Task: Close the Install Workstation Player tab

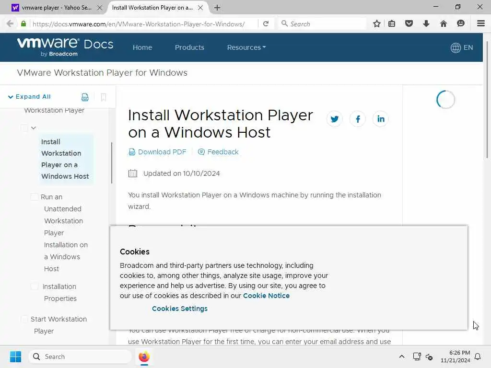Action: click(x=200, y=8)
